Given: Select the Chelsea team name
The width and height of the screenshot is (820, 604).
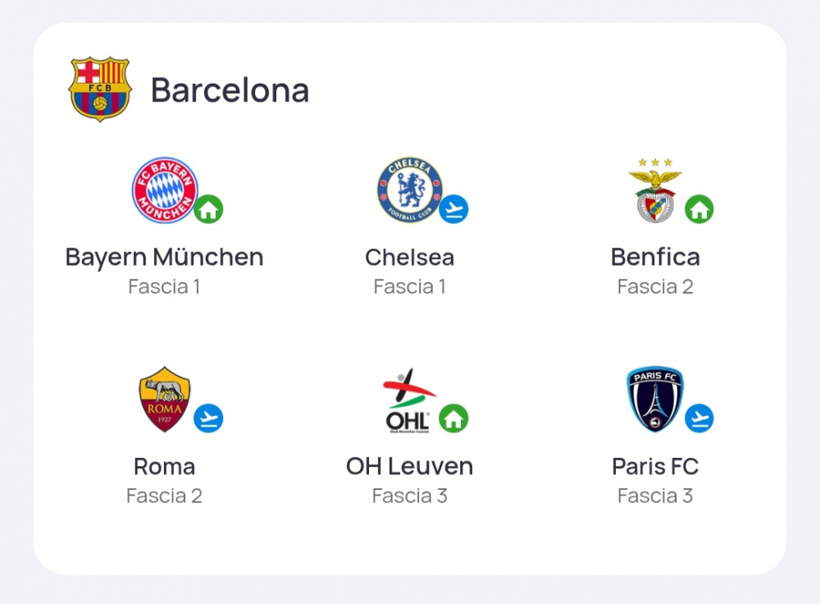Looking at the screenshot, I should point(409,258).
